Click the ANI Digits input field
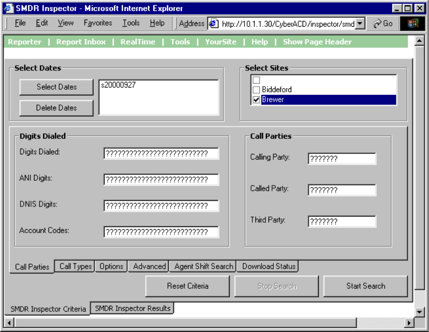The image size is (429, 332). click(161, 180)
